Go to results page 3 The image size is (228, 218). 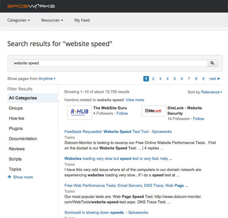click(x=160, y=78)
